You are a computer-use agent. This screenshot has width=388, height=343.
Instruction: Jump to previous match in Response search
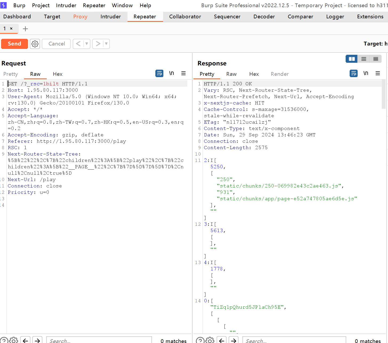point(221,340)
